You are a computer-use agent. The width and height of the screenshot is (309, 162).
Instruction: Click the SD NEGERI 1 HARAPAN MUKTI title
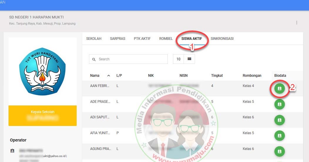(36, 17)
